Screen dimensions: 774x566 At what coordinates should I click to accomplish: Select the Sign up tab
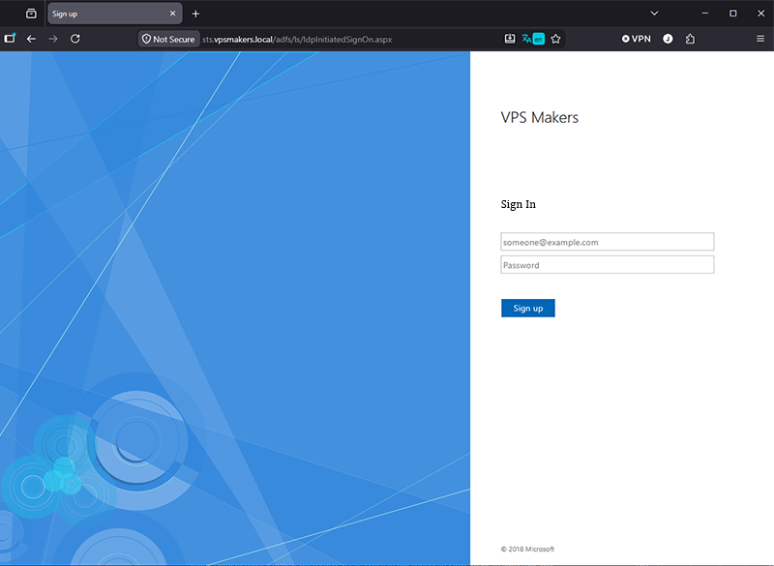coord(114,14)
